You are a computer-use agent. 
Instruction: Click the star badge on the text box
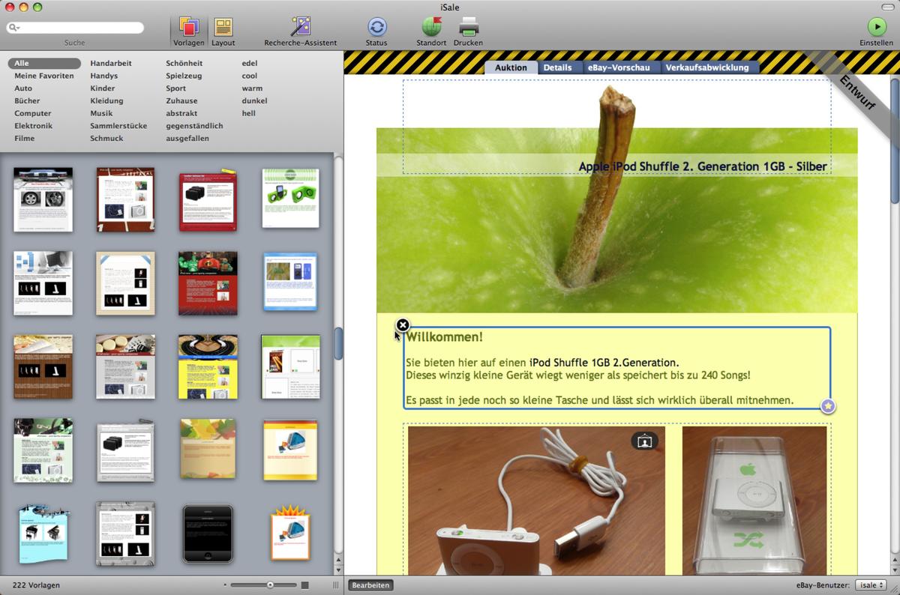828,405
